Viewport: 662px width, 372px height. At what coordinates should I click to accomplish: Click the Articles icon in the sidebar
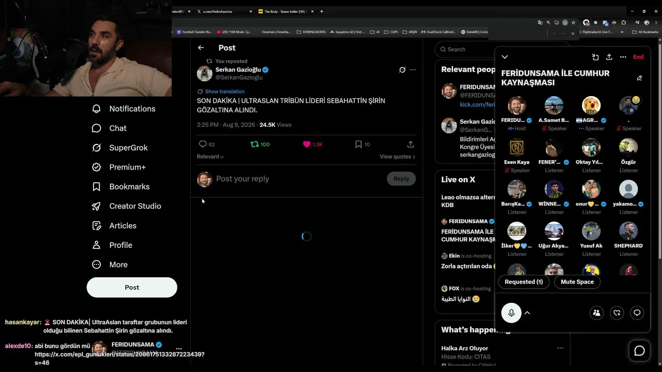pos(96,226)
